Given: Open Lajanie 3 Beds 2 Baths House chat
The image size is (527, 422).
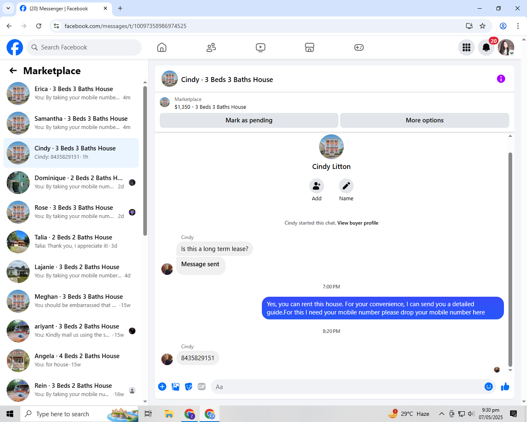Looking at the screenshot, I should point(71,272).
